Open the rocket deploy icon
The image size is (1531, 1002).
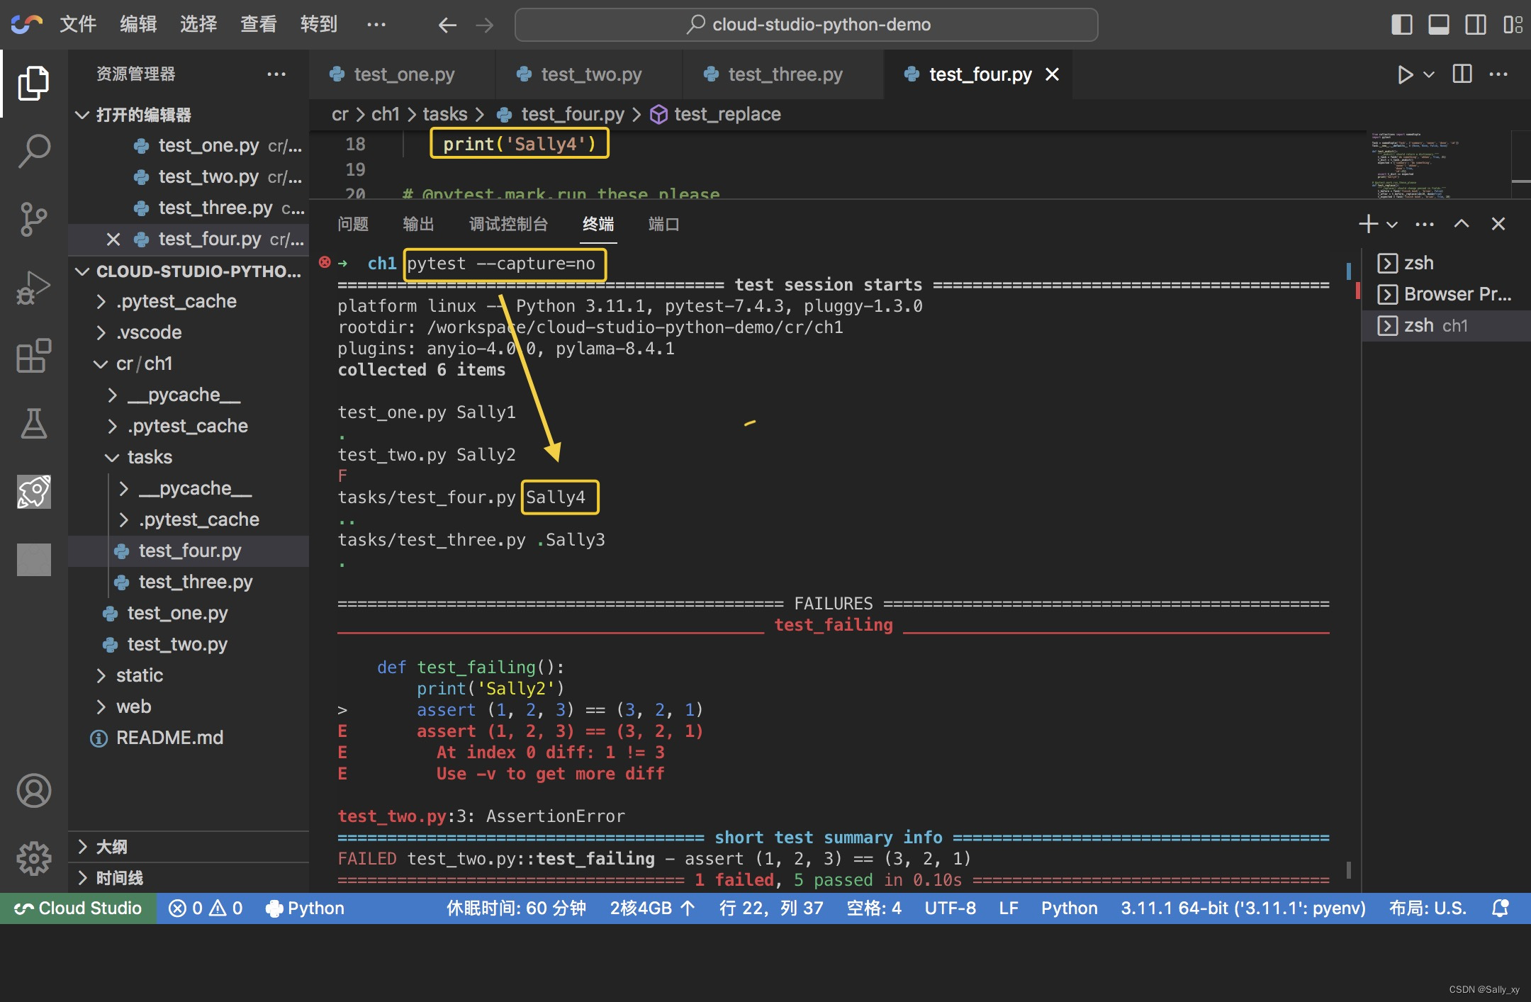(x=33, y=491)
